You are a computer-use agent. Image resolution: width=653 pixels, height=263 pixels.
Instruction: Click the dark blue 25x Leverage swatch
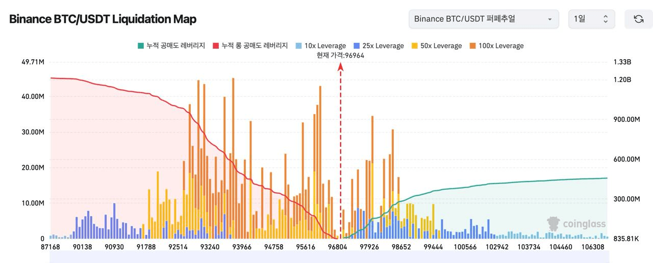click(x=356, y=46)
